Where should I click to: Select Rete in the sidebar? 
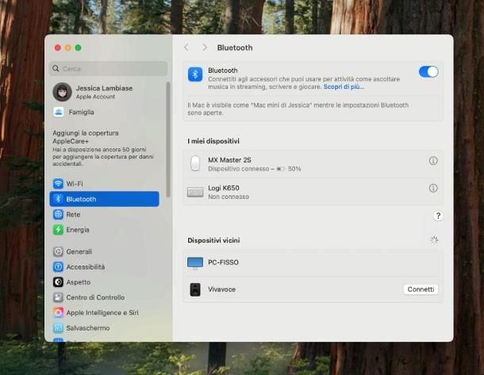73,215
